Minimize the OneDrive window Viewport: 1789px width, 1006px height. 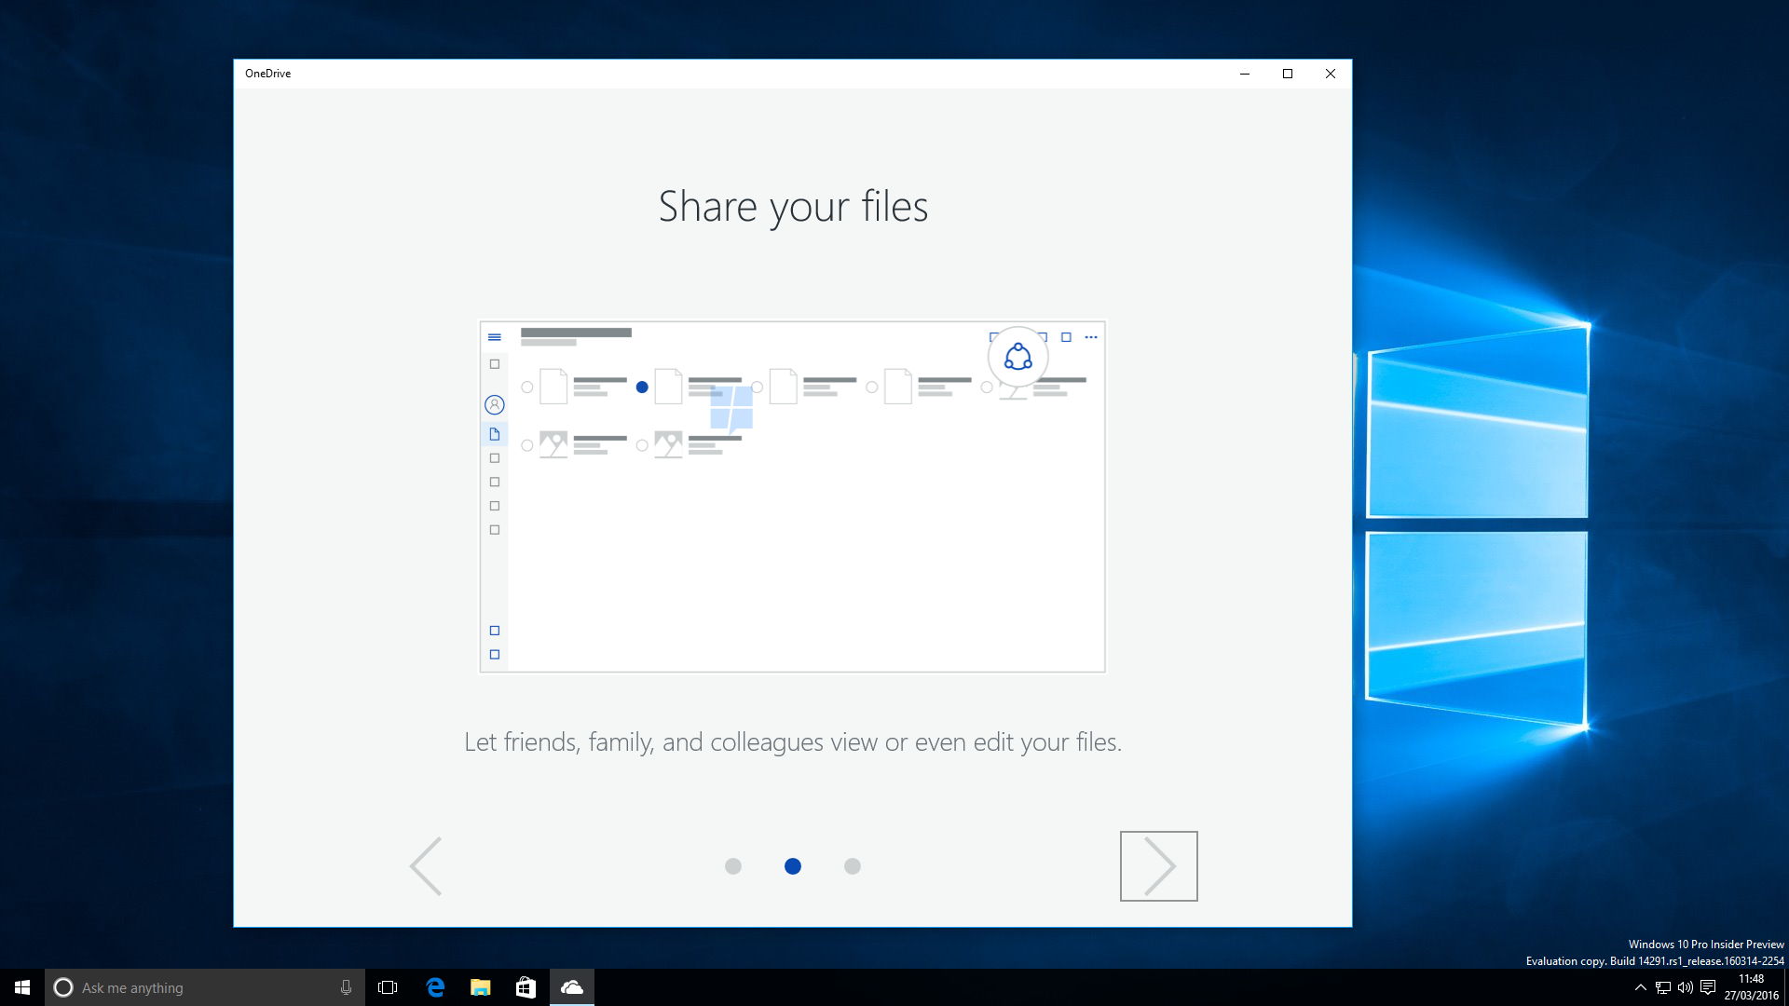coord(1245,74)
